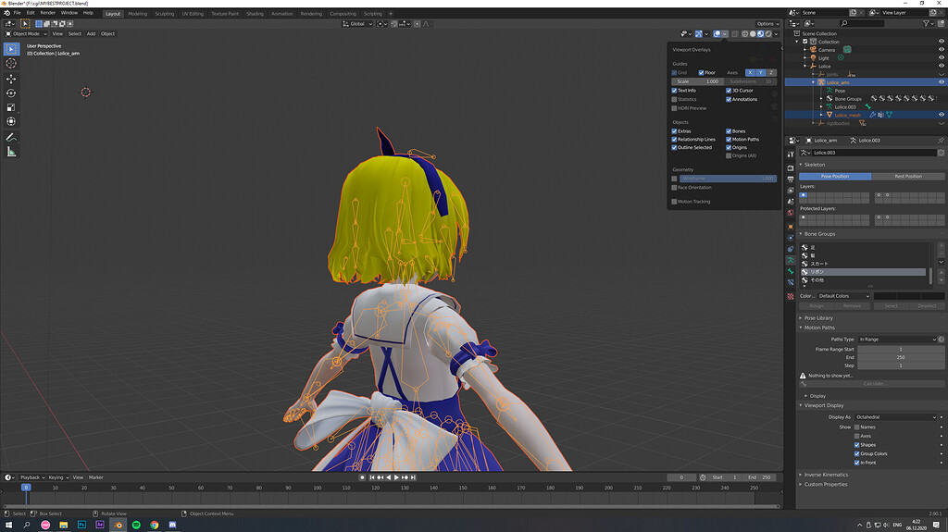Screen dimensions: 948x532
Task: Open Blender from the Windows taskbar
Action: [118, 525]
